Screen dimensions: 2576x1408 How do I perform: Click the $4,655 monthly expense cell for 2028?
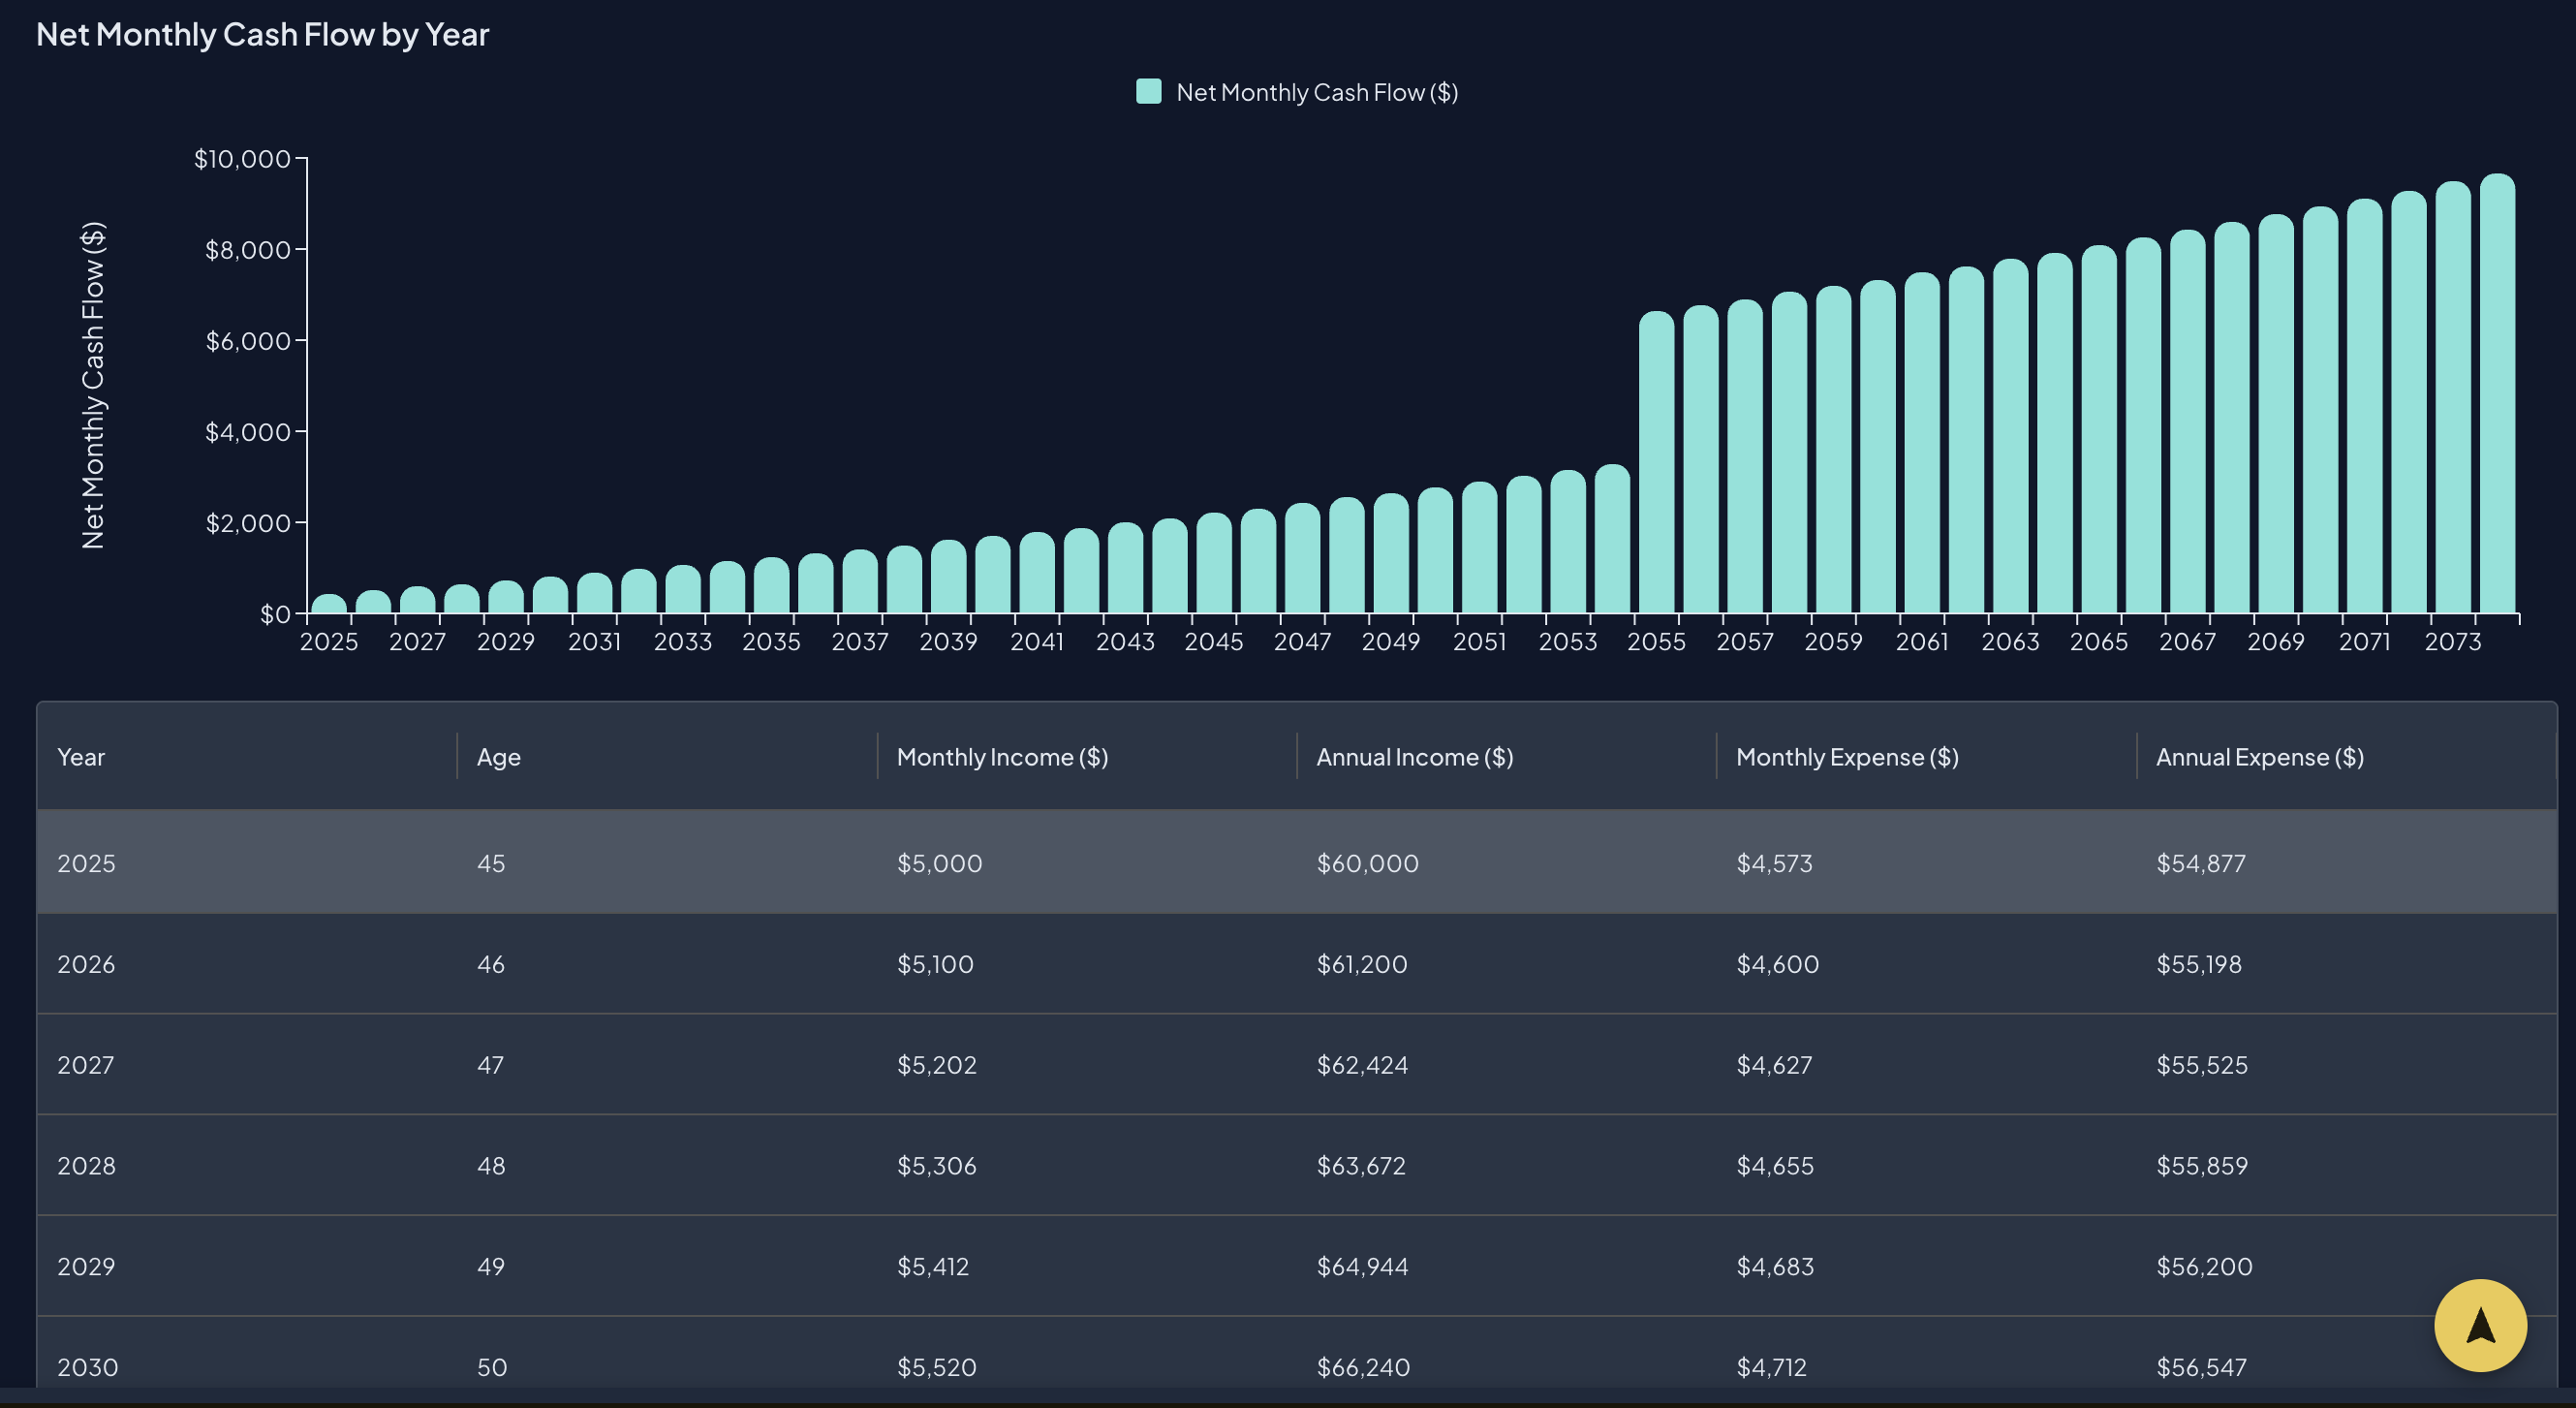1774,1166
